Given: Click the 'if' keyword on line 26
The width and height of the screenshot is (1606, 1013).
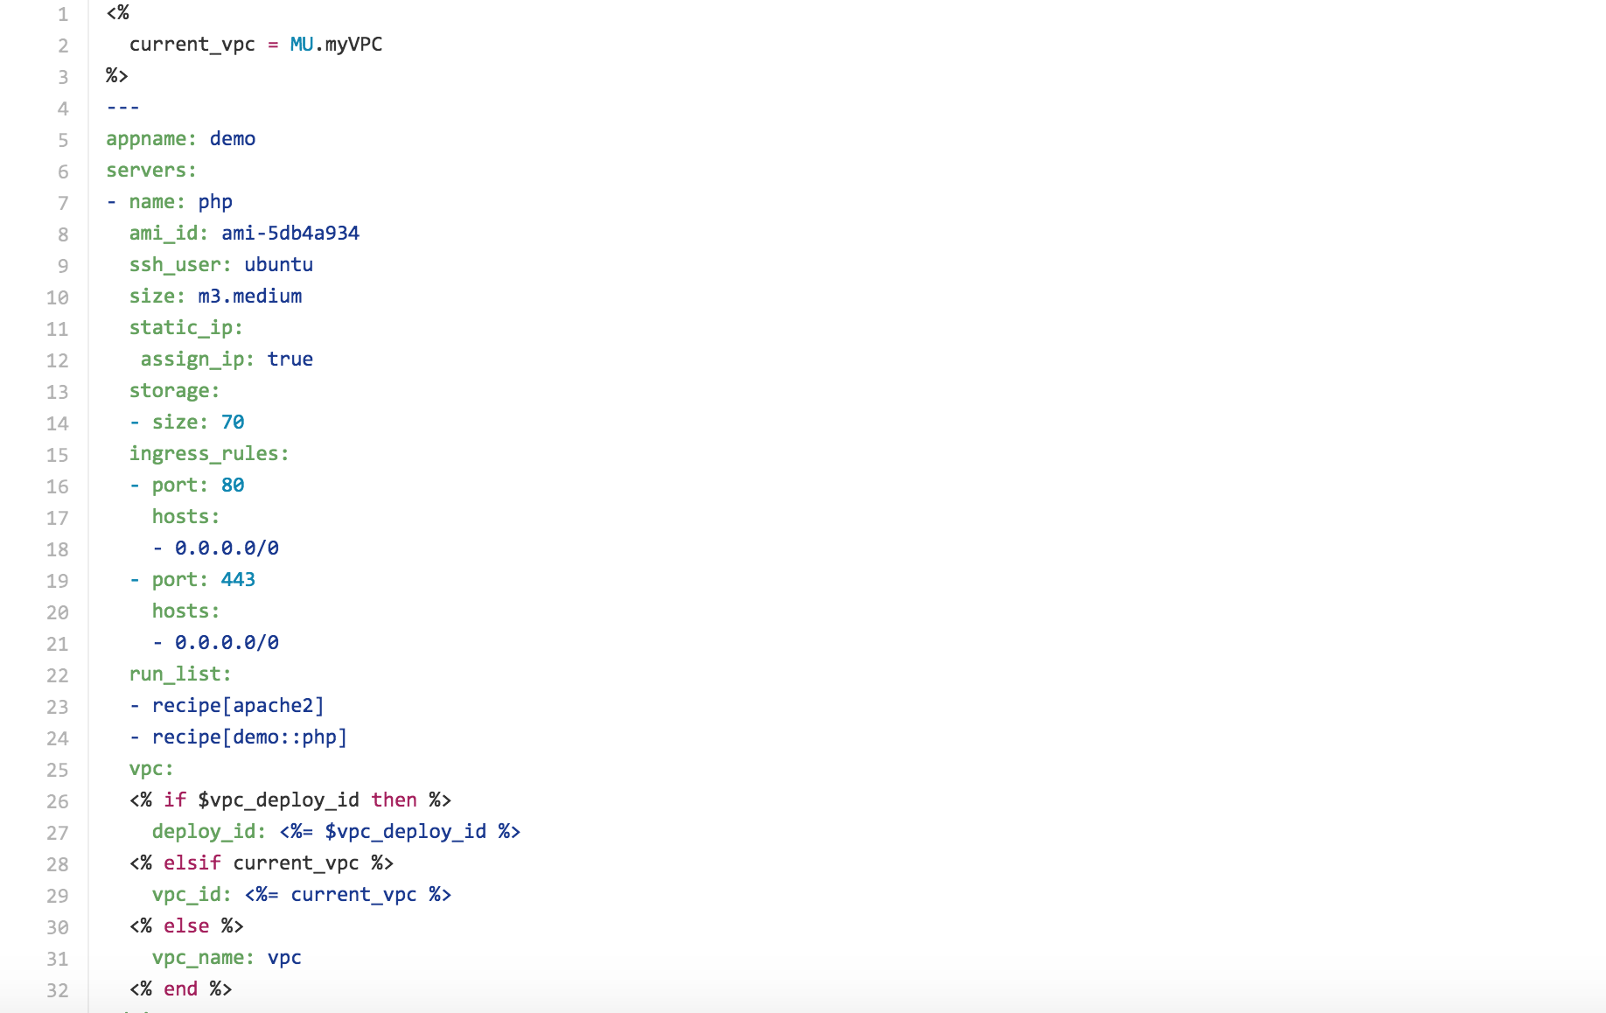Looking at the screenshot, I should pos(175,800).
